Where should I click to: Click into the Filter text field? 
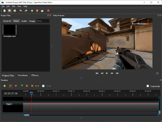tap(43, 21)
